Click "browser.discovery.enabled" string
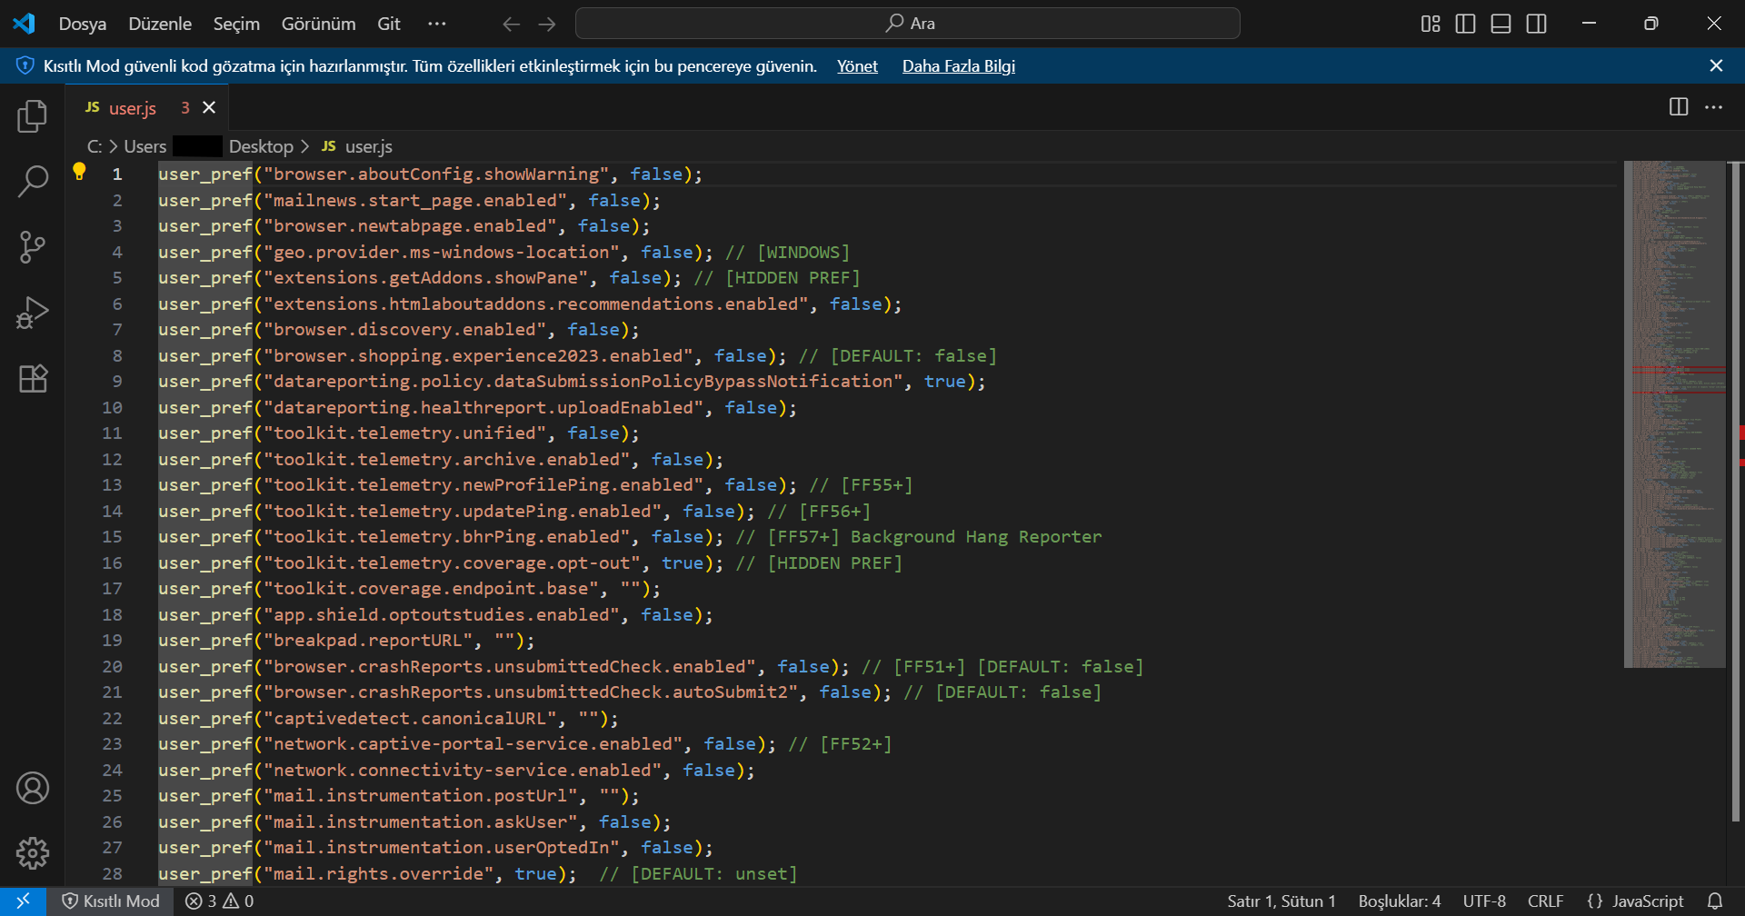Viewport: 1745px width, 916px height. coord(404,329)
